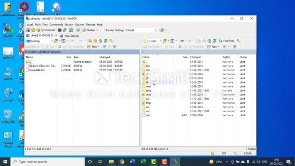Viewport: 295px width, 166px height.
Task: Open File Explorer from the taskbar
Action: [x=112, y=162]
